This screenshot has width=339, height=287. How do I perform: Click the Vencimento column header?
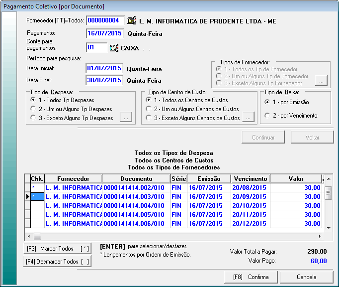click(x=250, y=178)
